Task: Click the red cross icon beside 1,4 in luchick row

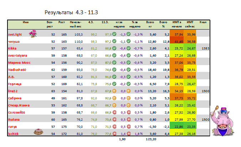Action: tap(129, 133)
